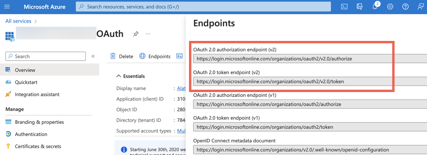Open Help question mark icon
Image resolution: width=427 pixels, height=155 pixels.
(x=406, y=7)
